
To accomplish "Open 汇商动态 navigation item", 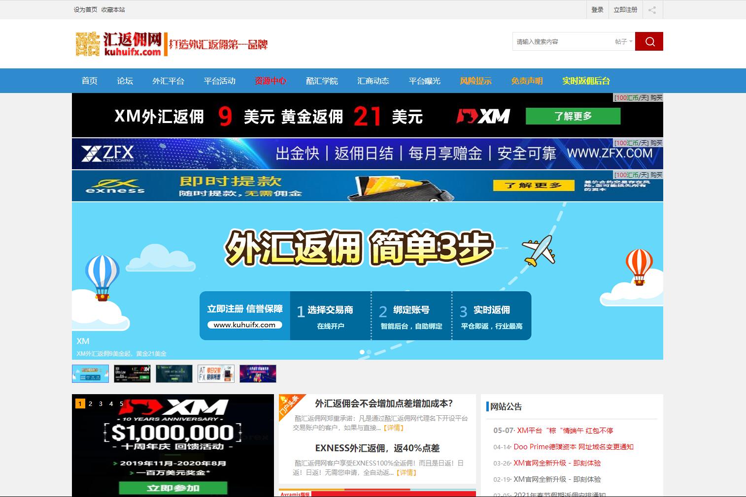I will pos(373,81).
